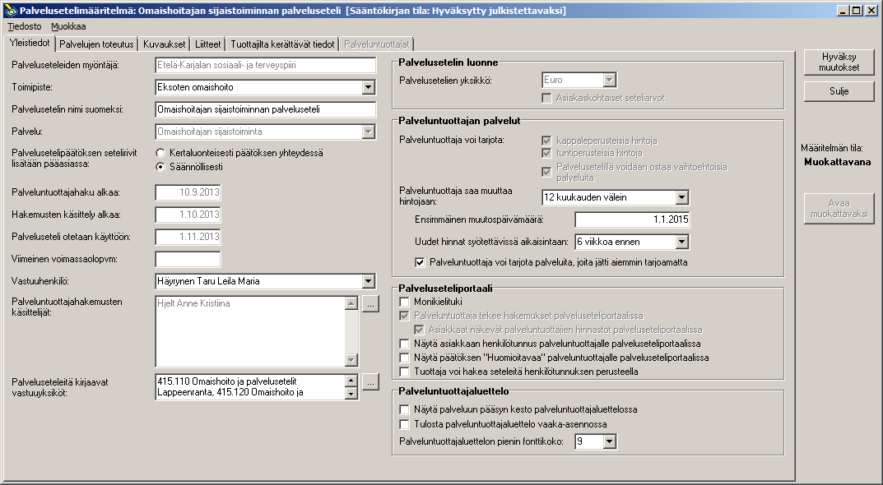Viewport: 883px width, 485px height.
Task: Select Hjelt Anne Kristiina in käsittelijät list
Action: click(x=193, y=303)
